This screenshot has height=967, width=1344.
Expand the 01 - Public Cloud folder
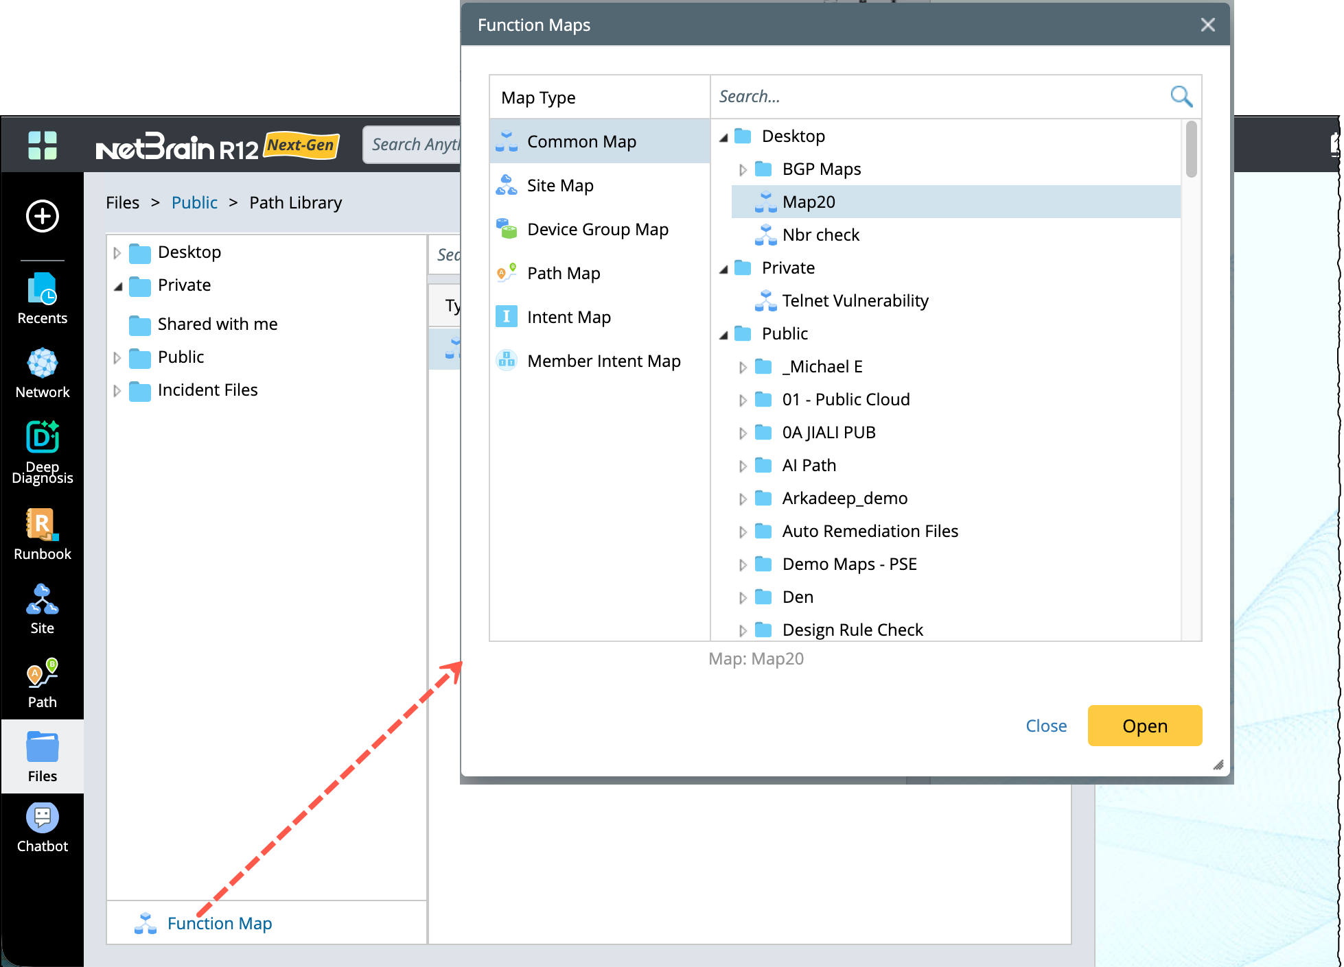tap(743, 400)
